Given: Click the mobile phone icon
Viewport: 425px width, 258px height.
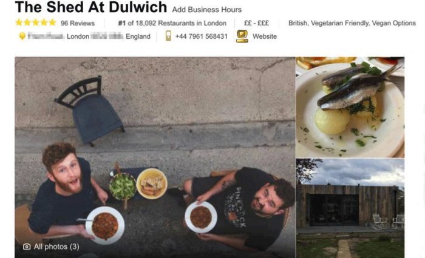Looking at the screenshot, I should 168,36.
